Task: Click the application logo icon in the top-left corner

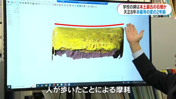Action: tap(9, 2)
